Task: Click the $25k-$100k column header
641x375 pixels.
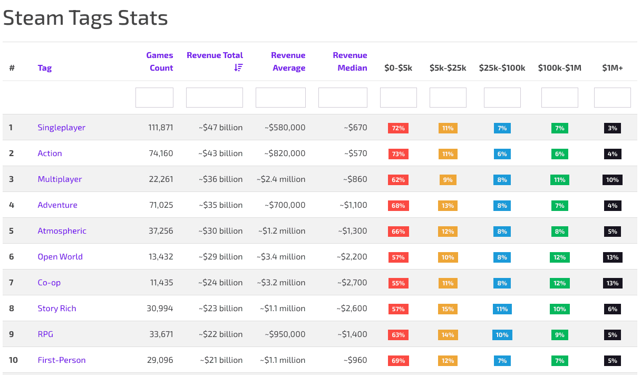Action: point(502,68)
